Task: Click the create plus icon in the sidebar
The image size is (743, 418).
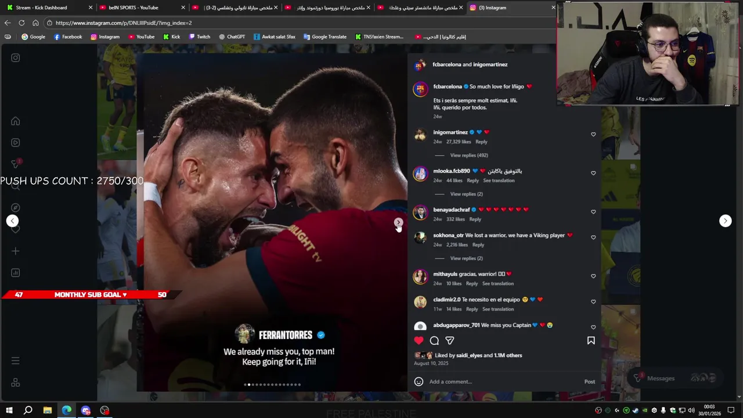Action: [16, 251]
